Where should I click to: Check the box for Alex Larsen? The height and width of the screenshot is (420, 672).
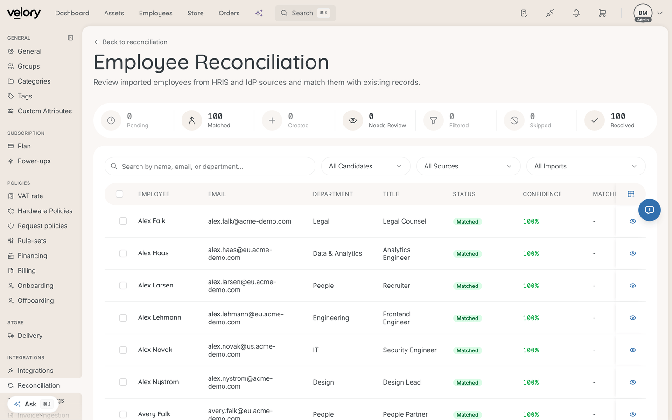coord(123,286)
